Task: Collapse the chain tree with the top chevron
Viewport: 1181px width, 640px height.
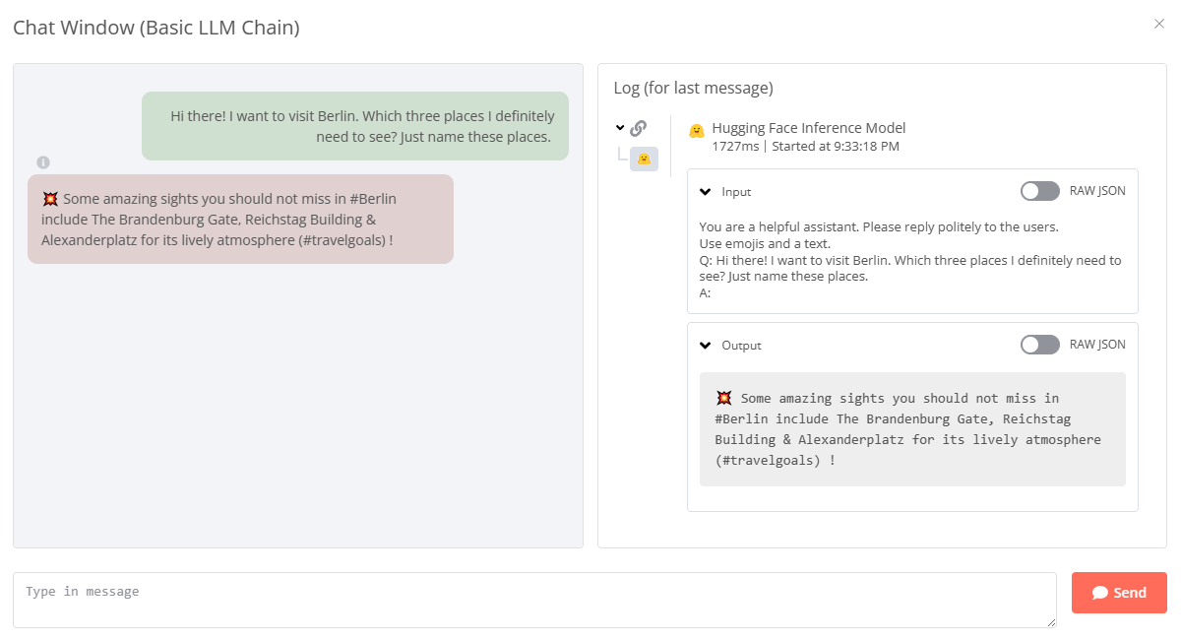Action: [x=620, y=128]
